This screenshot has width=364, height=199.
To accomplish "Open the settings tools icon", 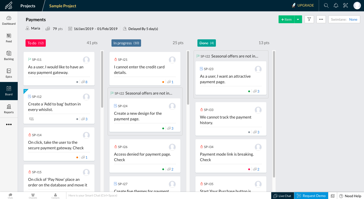I will click(x=346, y=6).
